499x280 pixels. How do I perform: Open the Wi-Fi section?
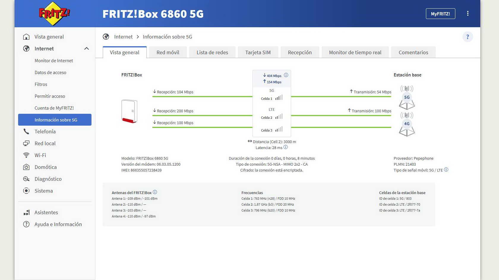pos(55,155)
